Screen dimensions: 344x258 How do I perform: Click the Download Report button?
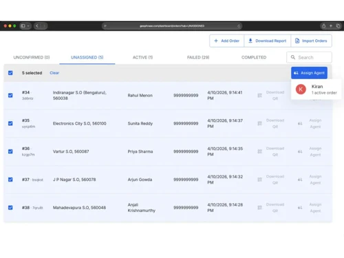click(268, 41)
